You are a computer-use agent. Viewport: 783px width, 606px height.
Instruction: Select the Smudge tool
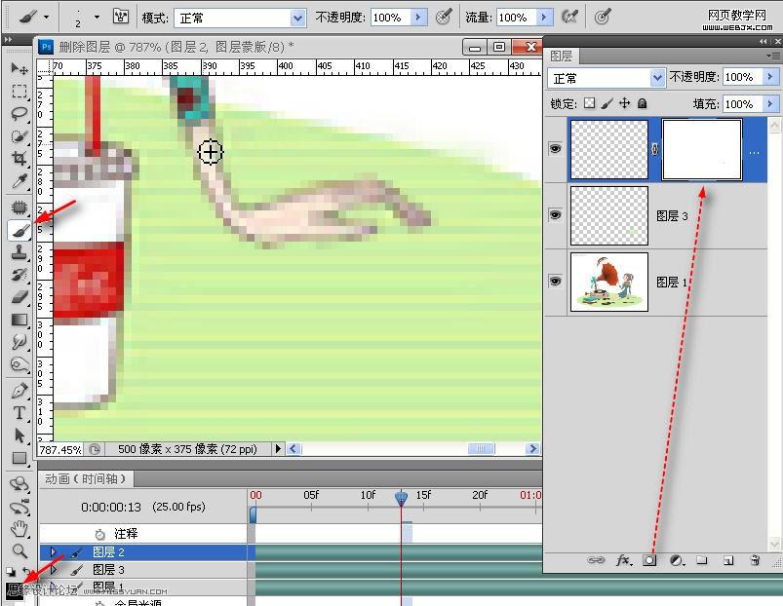pyautogui.click(x=19, y=342)
